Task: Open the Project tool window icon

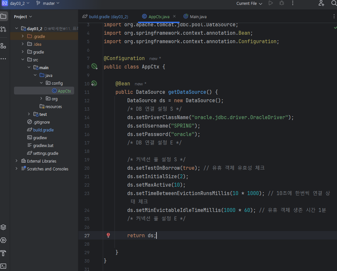Action: 4,16
